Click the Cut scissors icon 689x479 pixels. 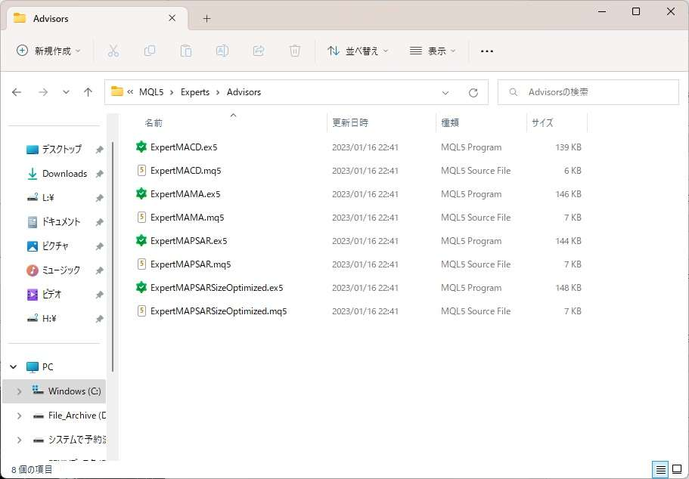click(x=113, y=51)
